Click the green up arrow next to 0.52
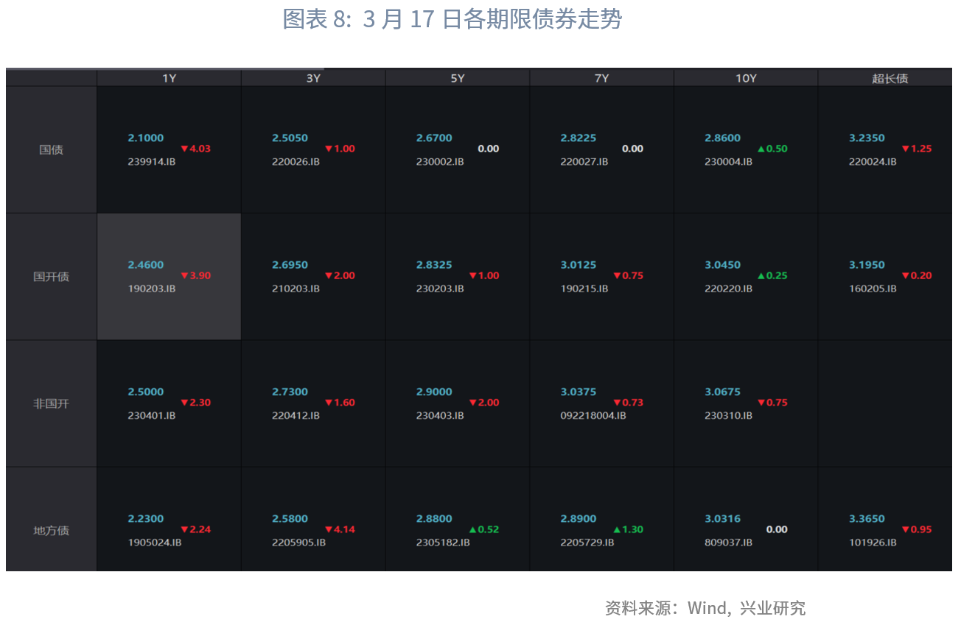This screenshot has height=625, width=961. [473, 529]
